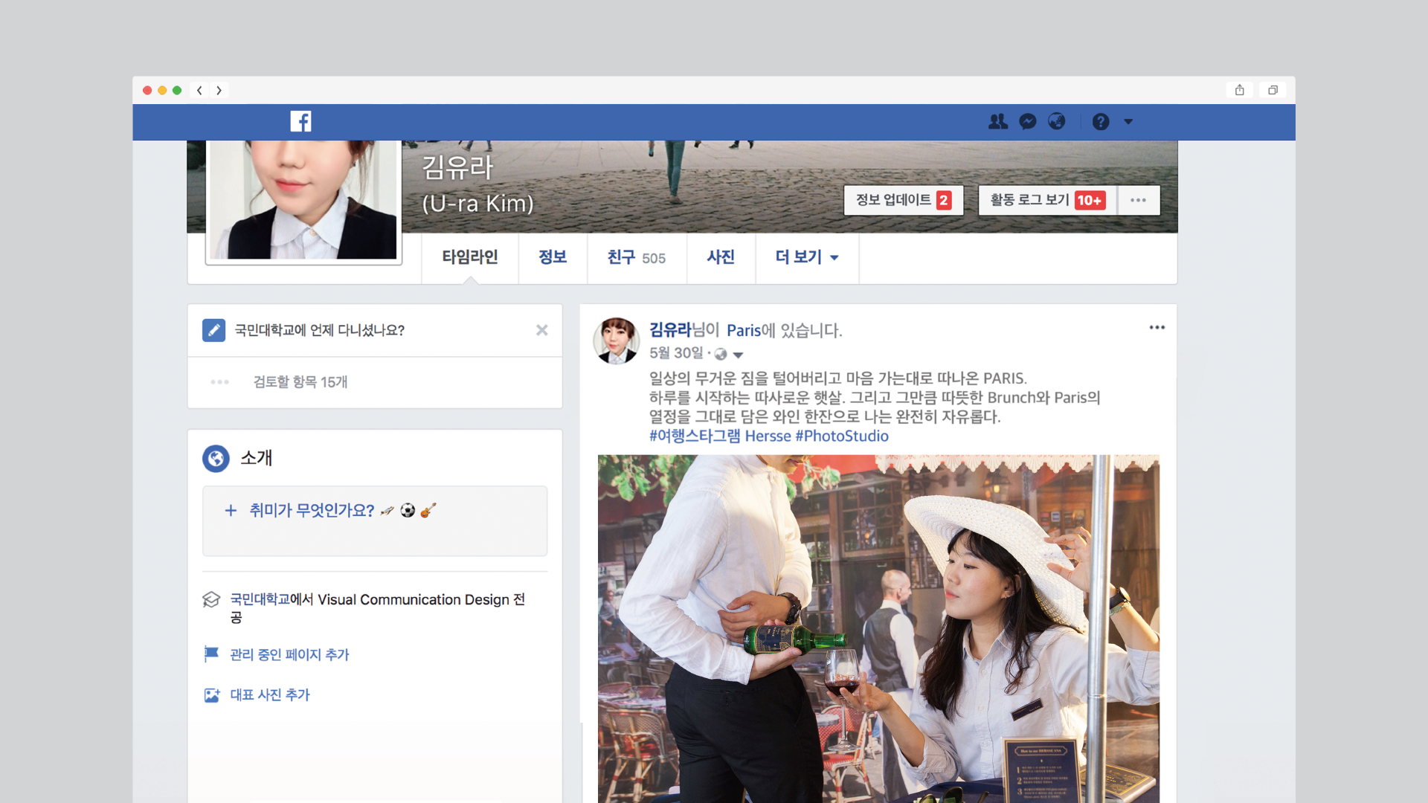Image resolution: width=1428 pixels, height=803 pixels.
Task: Click the Facebook logo icon
Action: tap(300, 121)
